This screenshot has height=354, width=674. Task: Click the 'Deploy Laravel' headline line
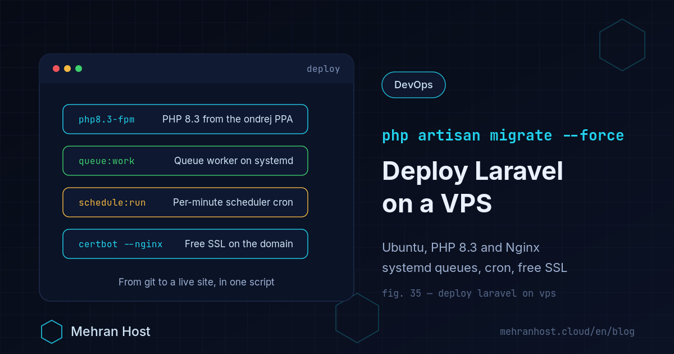click(x=472, y=171)
